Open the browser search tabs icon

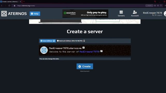click(155, 2)
